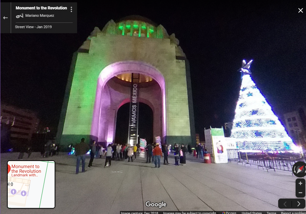Go to the next photo with right arrow
The width and height of the screenshot is (306, 214).
coord(299,204)
